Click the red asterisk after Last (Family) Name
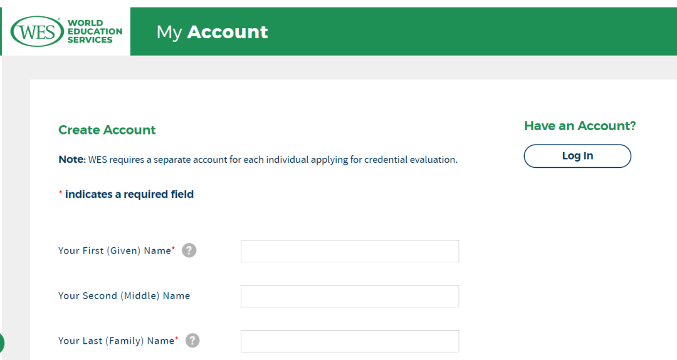Viewport: 677px width, 360px height. (177, 339)
